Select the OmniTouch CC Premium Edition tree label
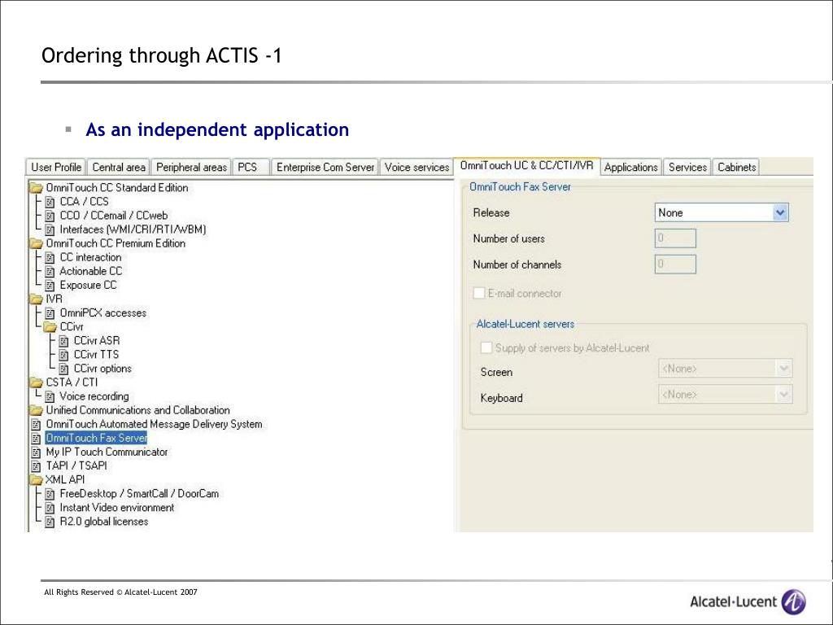This screenshot has height=625, width=833. (116, 243)
